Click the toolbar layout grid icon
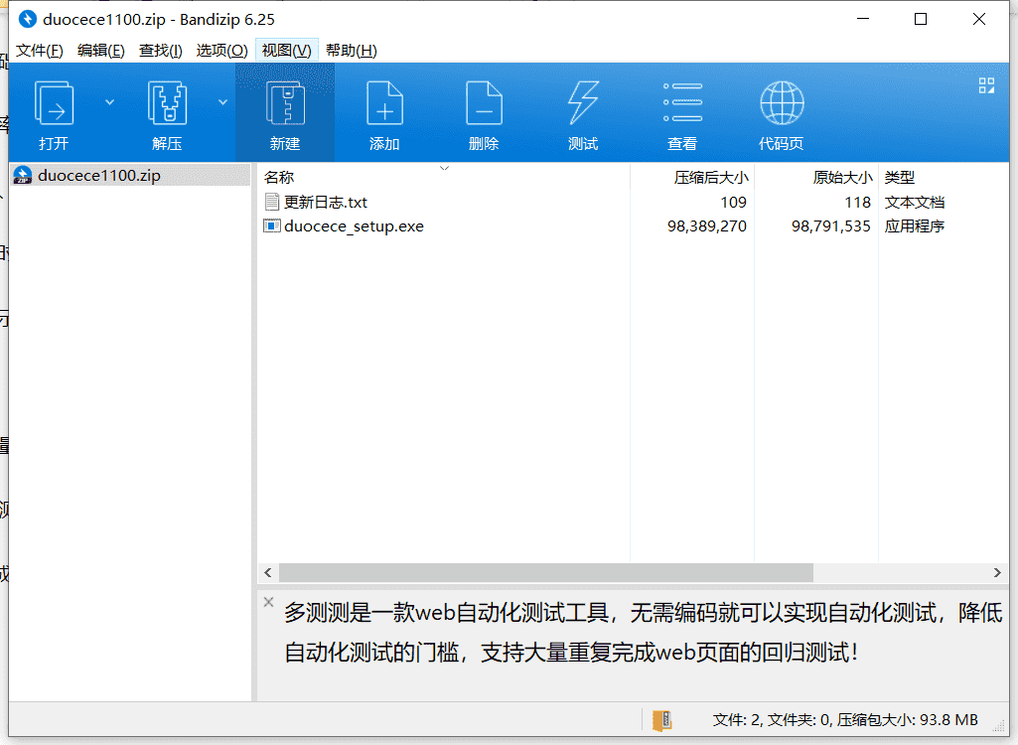Screen dimensions: 1018x745 (x=986, y=85)
